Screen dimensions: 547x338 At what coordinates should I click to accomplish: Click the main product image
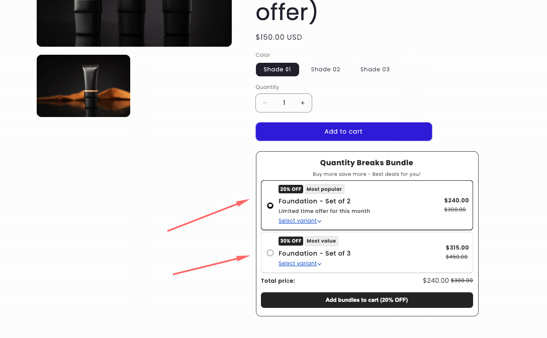click(x=134, y=23)
